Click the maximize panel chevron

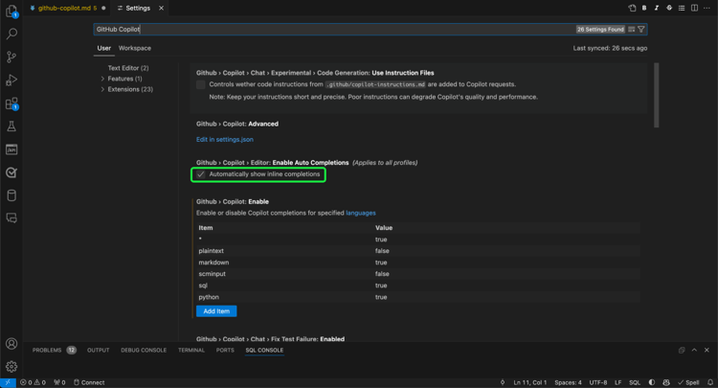694,350
